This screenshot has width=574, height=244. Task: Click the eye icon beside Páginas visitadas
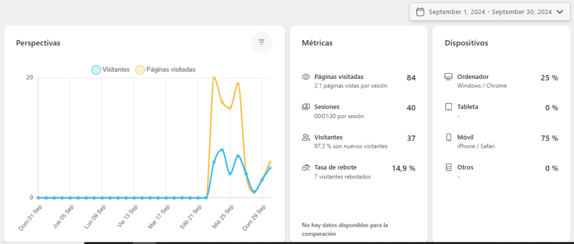point(306,77)
